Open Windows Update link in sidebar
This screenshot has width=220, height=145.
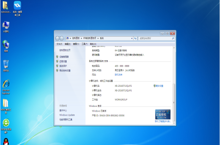(67, 115)
